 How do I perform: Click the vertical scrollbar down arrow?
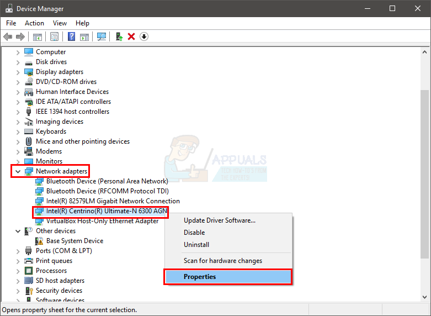424,297
